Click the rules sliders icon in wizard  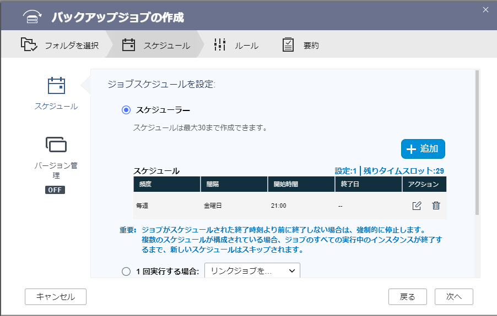click(220, 45)
